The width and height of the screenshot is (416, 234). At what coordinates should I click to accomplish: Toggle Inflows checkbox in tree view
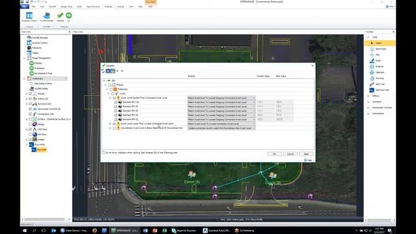pos(31,99)
